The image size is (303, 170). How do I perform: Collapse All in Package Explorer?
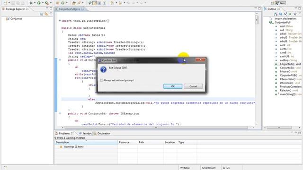coord(42,14)
